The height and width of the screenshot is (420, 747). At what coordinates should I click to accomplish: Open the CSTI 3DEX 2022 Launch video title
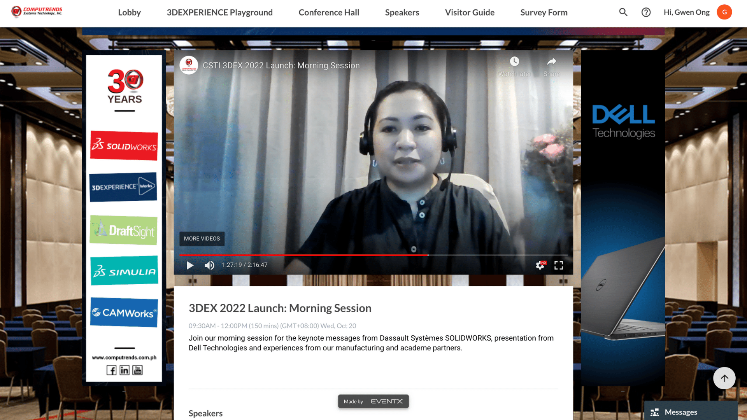click(281, 65)
